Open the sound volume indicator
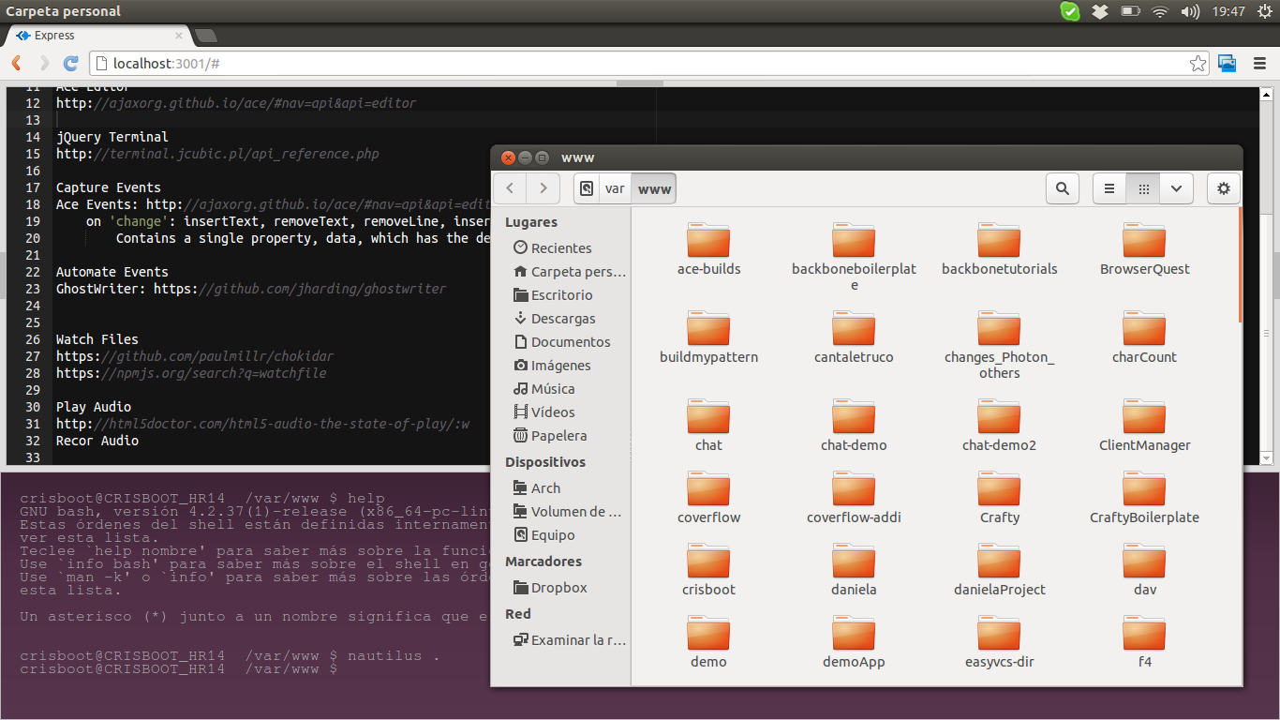The width and height of the screenshot is (1280, 720). point(1190,11)
